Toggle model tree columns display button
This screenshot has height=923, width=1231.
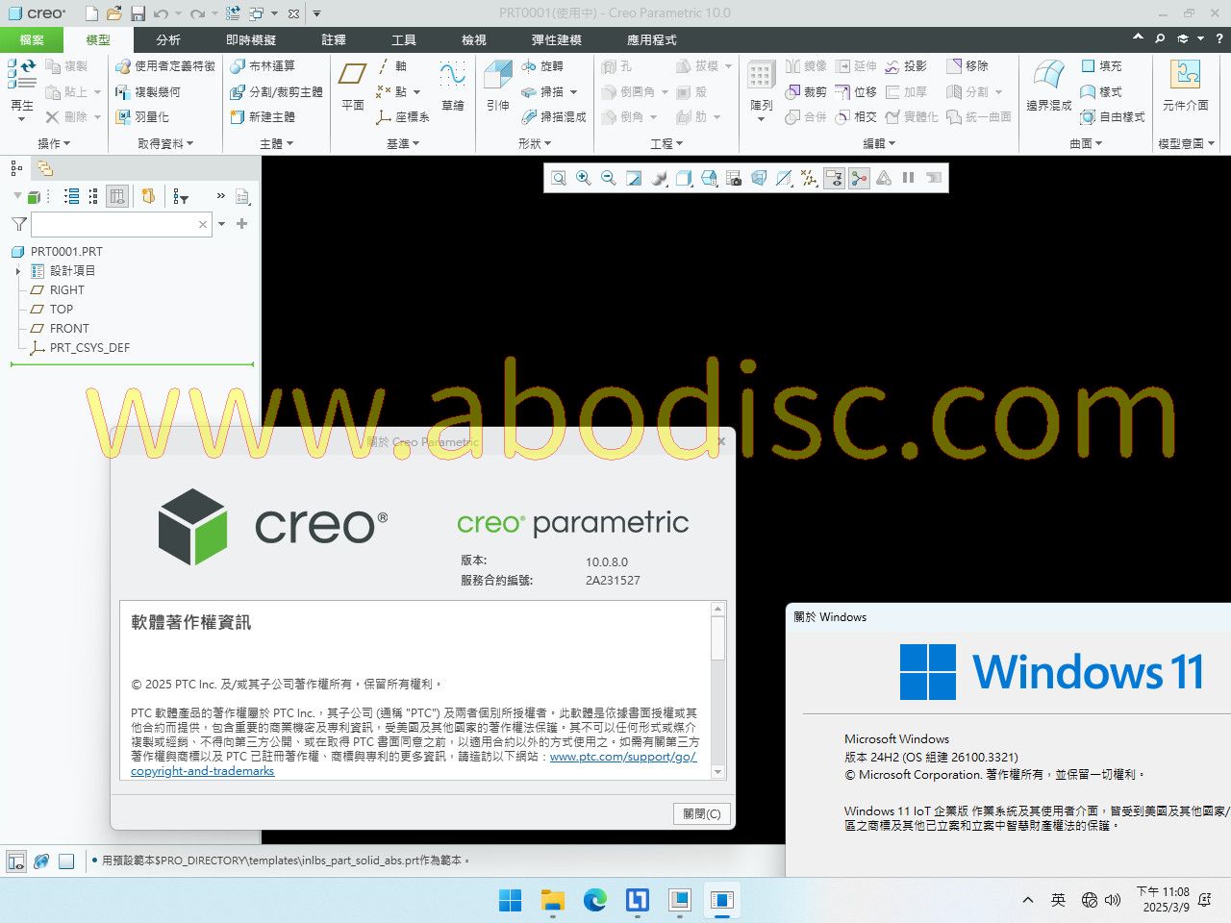point(117,196)
